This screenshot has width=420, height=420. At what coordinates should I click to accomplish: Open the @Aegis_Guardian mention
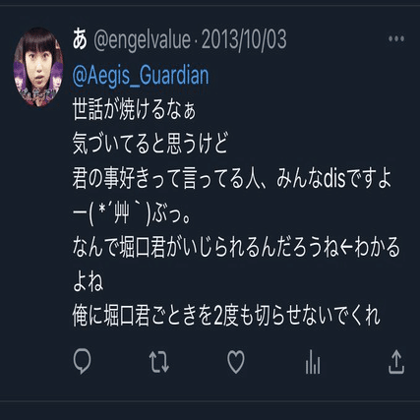pyautogui.click(x=141, y=76)
